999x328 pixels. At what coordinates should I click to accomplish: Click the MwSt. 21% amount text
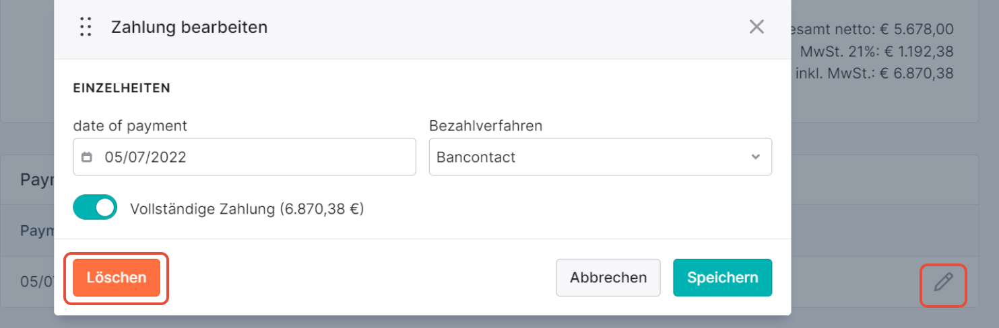pos(876,51)
